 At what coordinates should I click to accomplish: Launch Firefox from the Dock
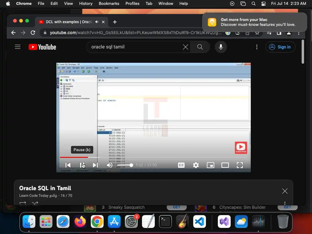[80, 222]
